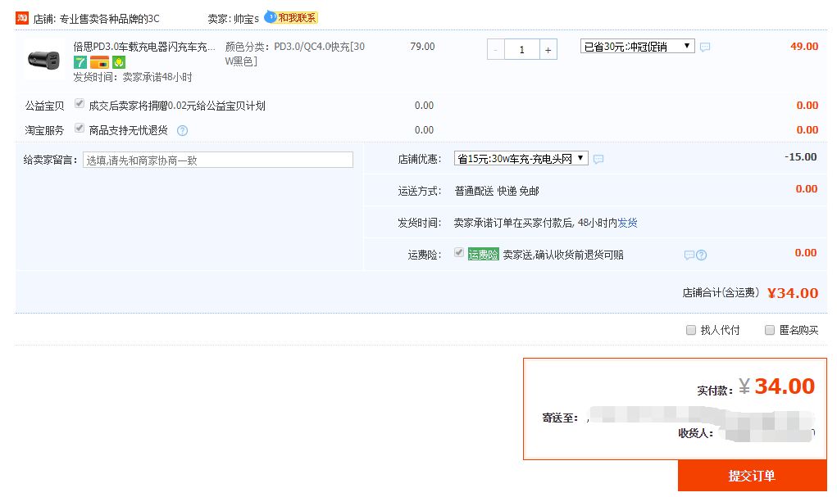Submit order with 提交订单 button

click(x=752, y=476)
